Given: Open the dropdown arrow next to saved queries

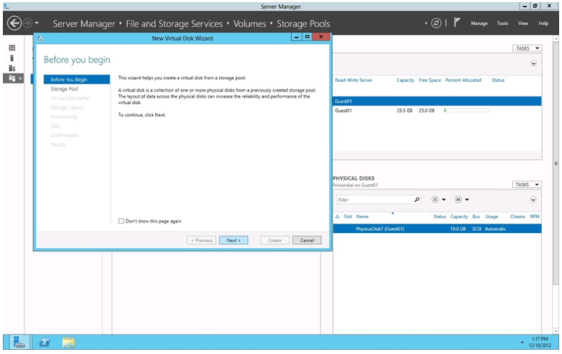Looking at the screenshot, I should tap(466, 199).
